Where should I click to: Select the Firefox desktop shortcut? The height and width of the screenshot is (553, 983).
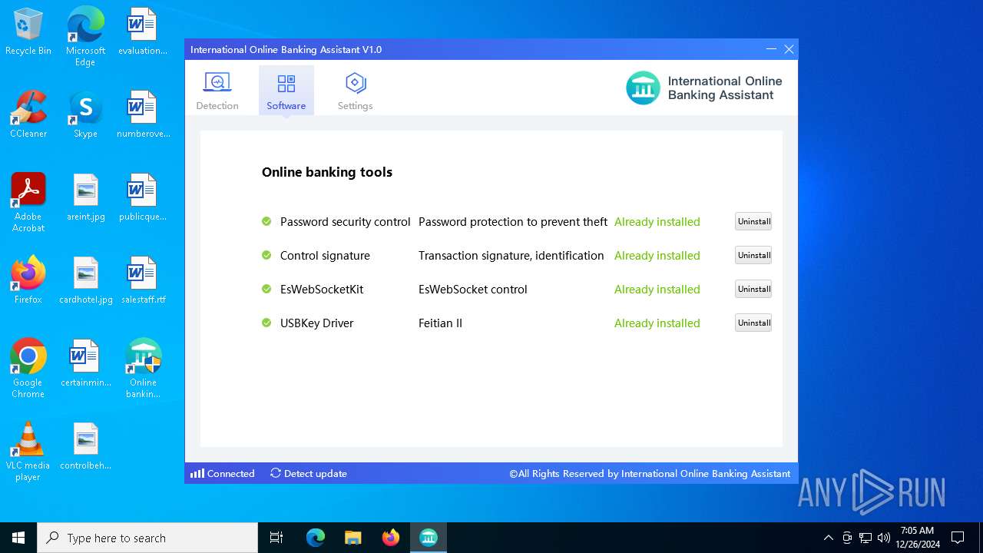(x=28, y=280)
